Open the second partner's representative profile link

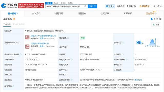(42, 46)
